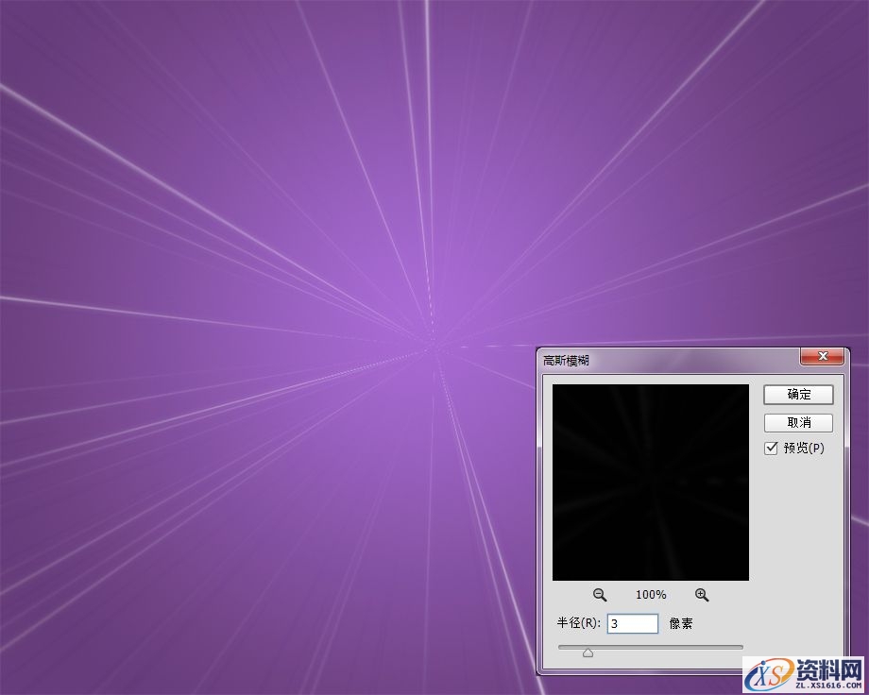This screenshot has height=695, width=869.
Task: Click the convergence point of light rays
Action: (x=432, y=348)
